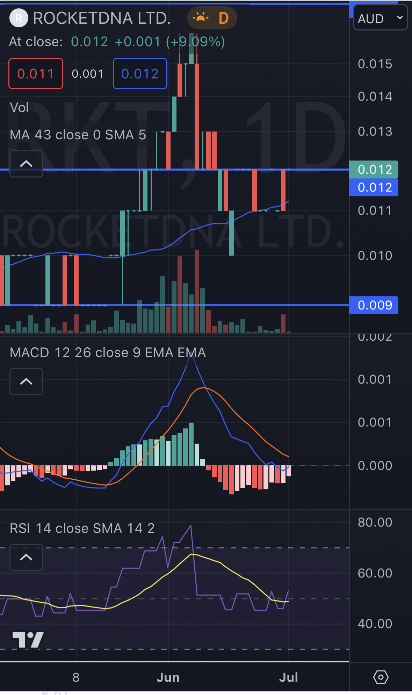Change the D chart interval
412x695 pixels.
(224, 18)
